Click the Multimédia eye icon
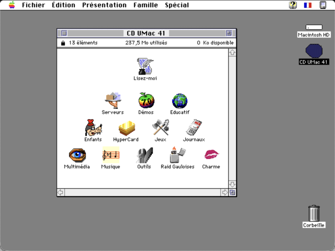335x251 pixels. (77, 155)
